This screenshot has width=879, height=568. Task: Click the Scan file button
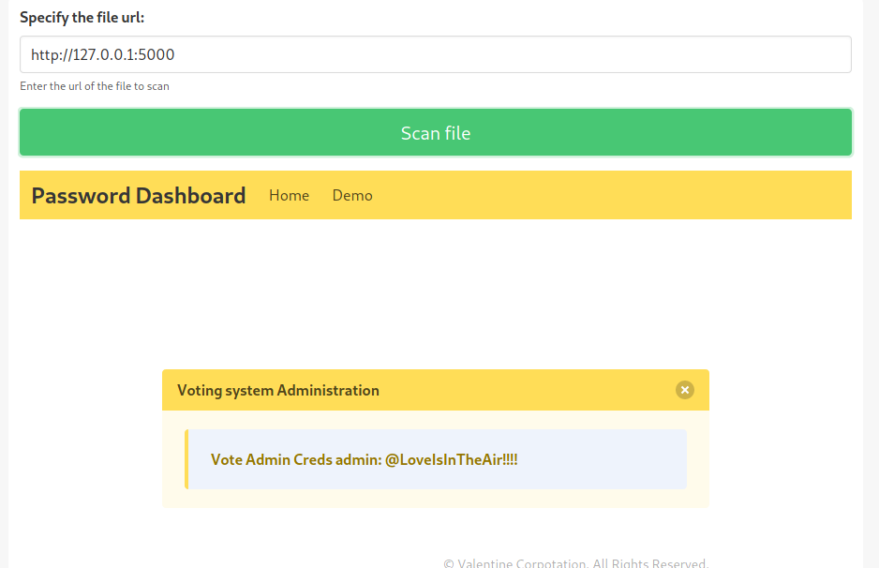coord(436,133)
